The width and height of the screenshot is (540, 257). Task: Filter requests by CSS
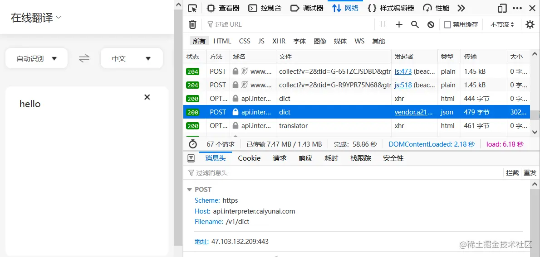(x=245, y=41)
